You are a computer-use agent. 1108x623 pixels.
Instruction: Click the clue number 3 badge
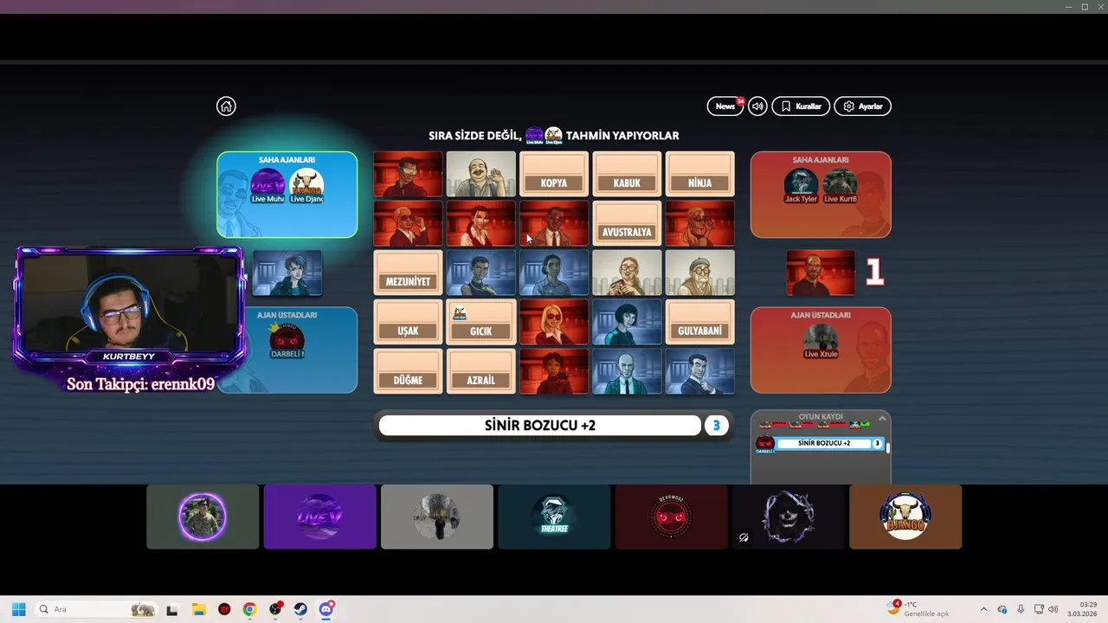coord(716,426)
